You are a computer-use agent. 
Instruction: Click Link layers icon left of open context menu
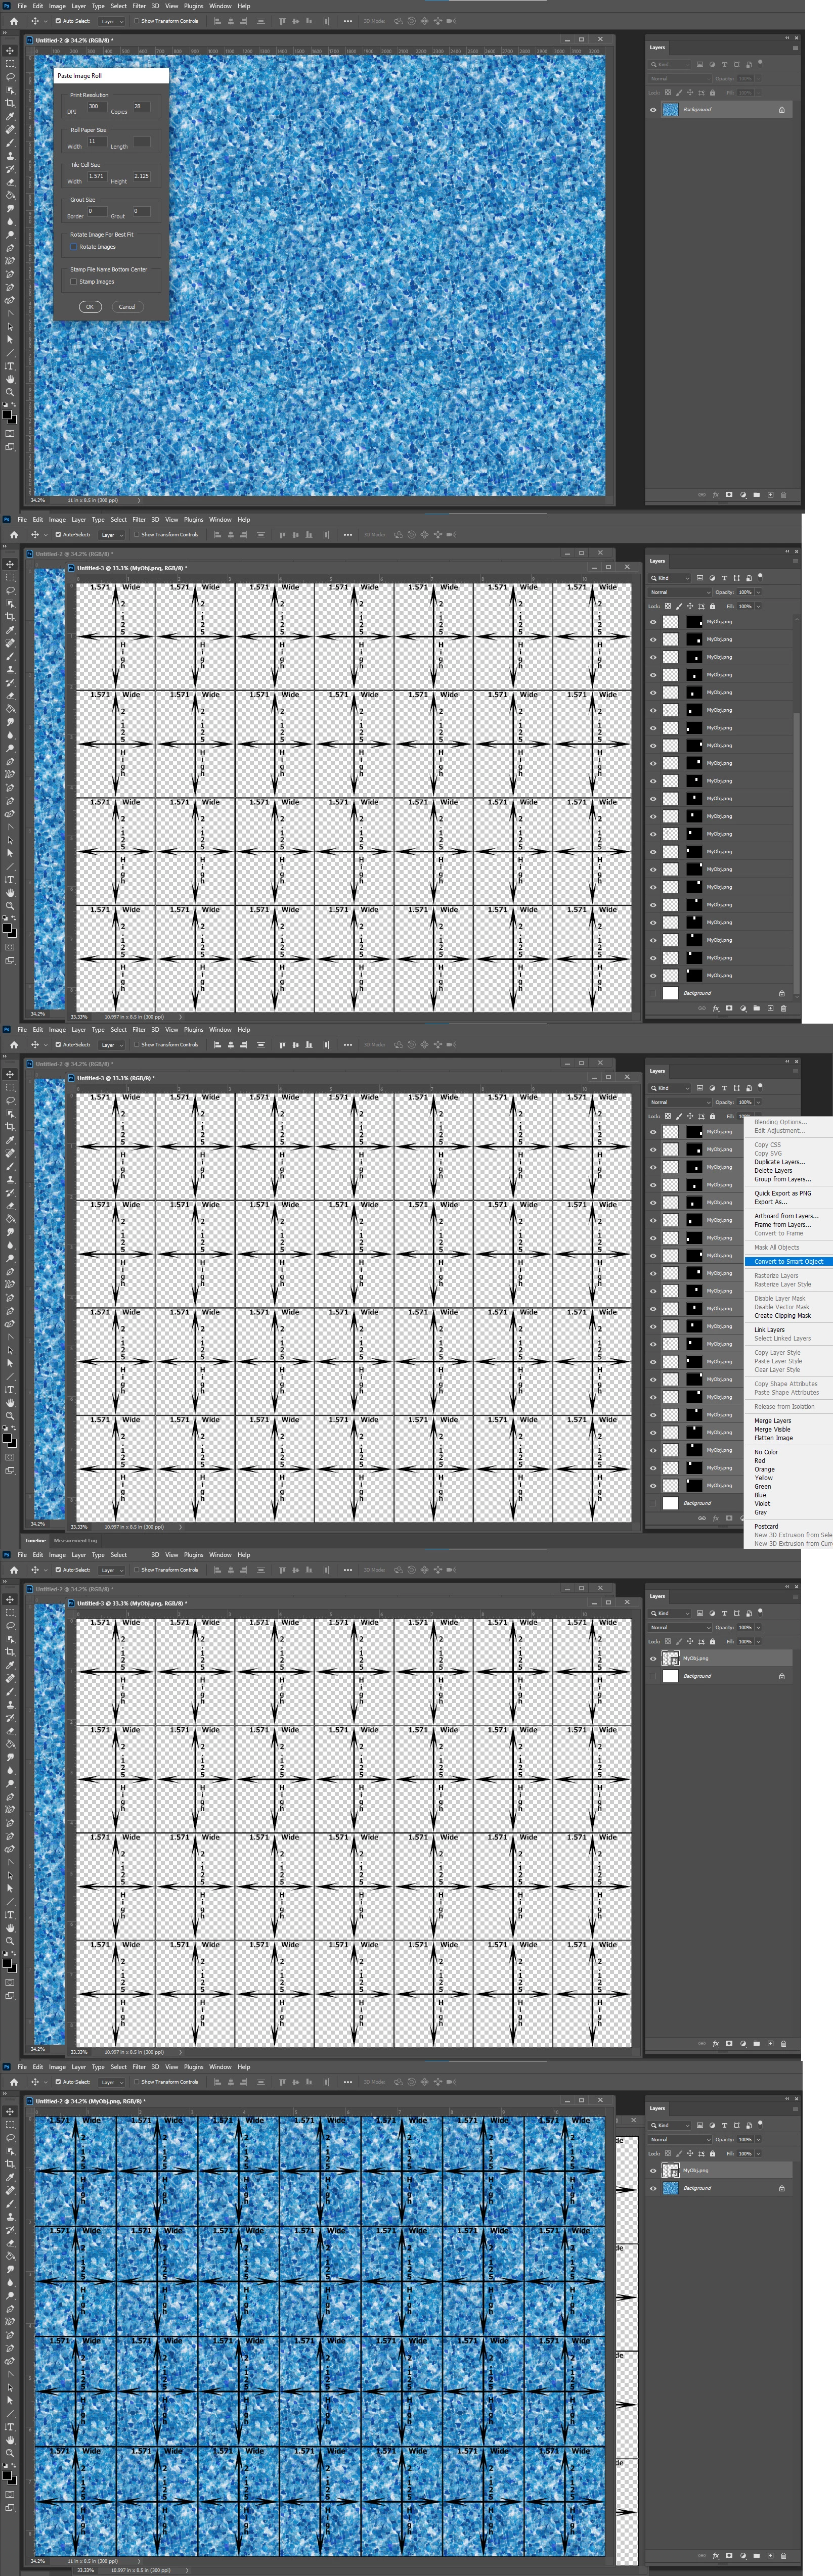pyautogui.click(x=702, y=1517)
